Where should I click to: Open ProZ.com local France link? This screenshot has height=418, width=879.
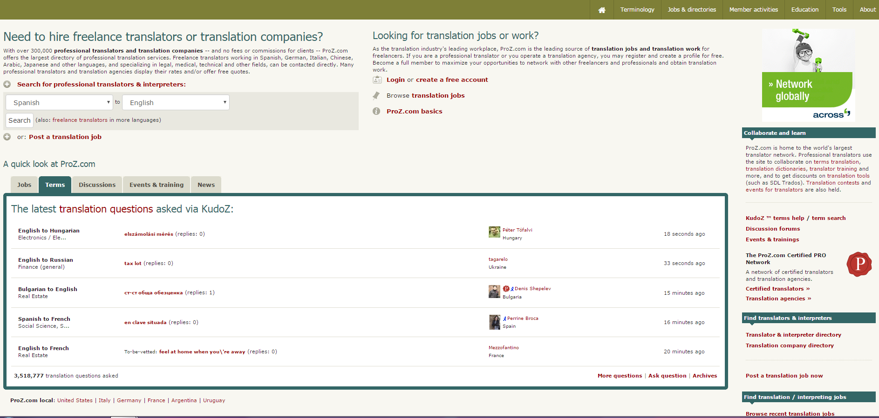click(x=157, y=400)
